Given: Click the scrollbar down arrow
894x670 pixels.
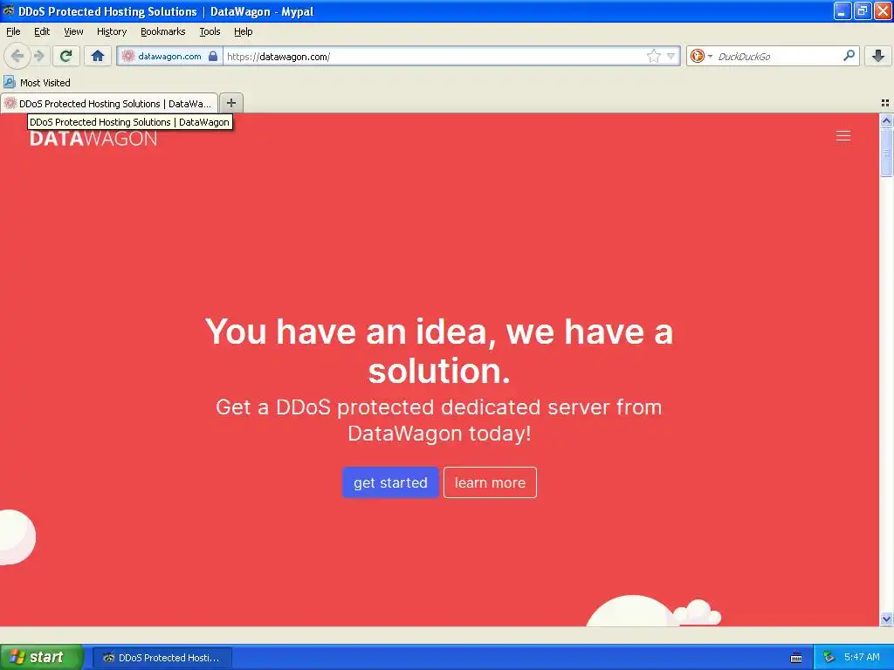Looking at the screenshot, I should point(886,619).
